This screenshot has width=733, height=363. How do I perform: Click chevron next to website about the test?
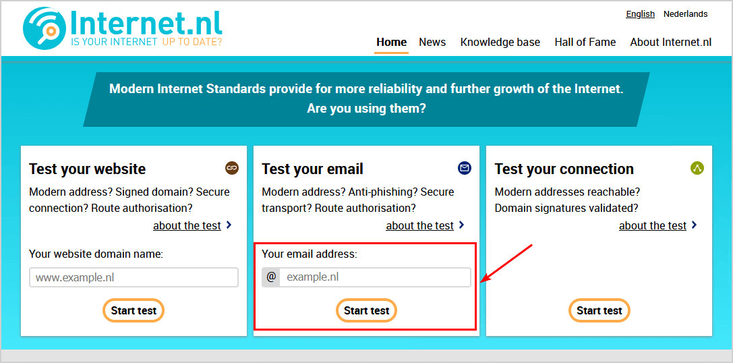coord(229,225)
